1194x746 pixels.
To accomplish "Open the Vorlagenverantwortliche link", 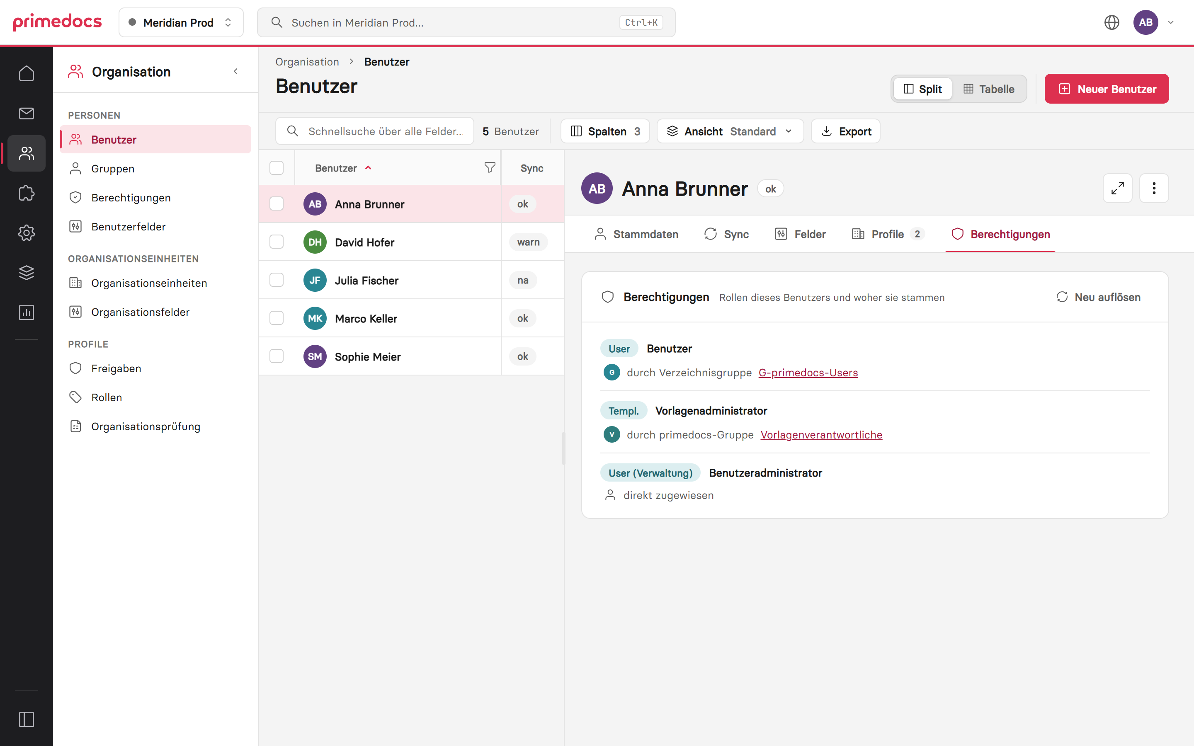I will point(821,435).
